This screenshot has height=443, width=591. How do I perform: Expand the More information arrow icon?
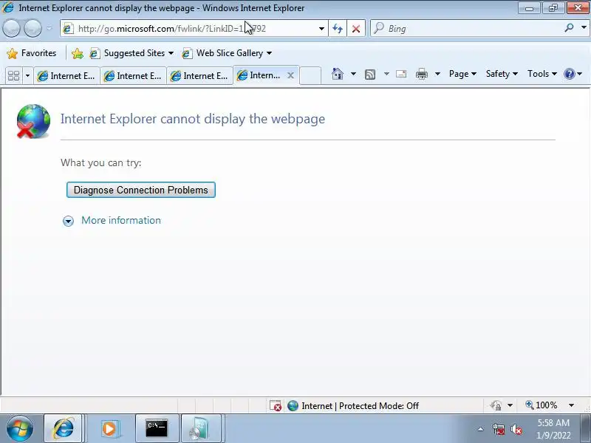click(68, 221)
